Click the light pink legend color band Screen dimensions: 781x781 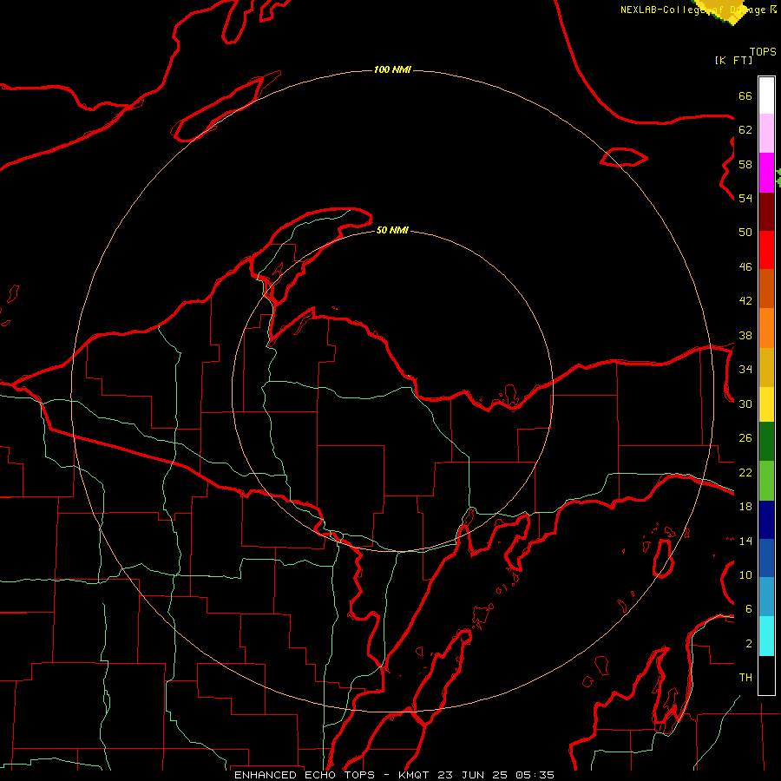click(766, 134)
